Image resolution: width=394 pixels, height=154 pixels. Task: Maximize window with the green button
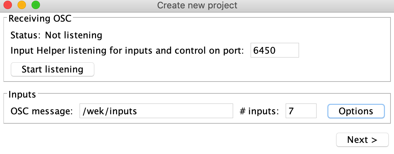(35, 5)
